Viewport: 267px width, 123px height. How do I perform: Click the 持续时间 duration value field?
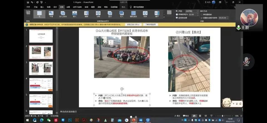(192, 15)
